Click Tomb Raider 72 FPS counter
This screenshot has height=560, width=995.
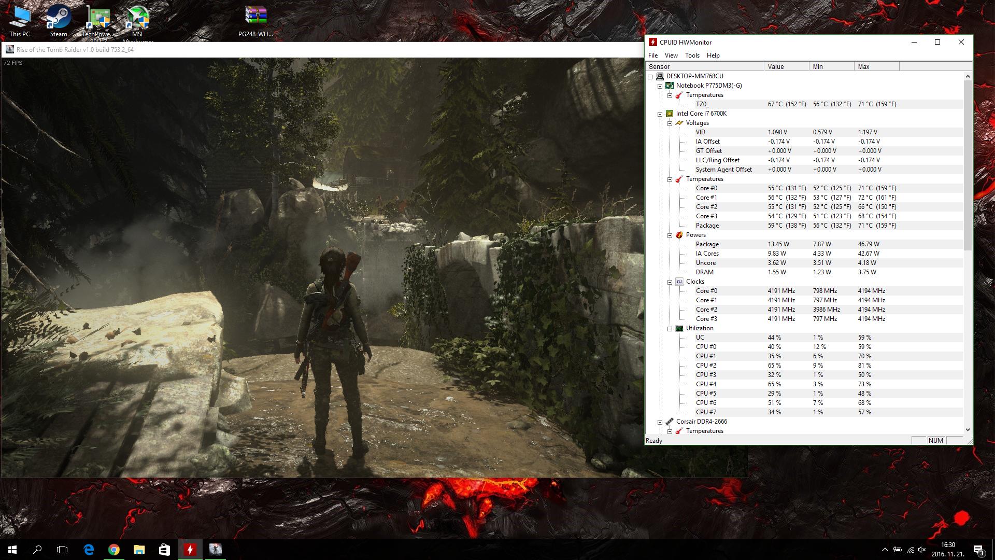click(x=13, y=63)
